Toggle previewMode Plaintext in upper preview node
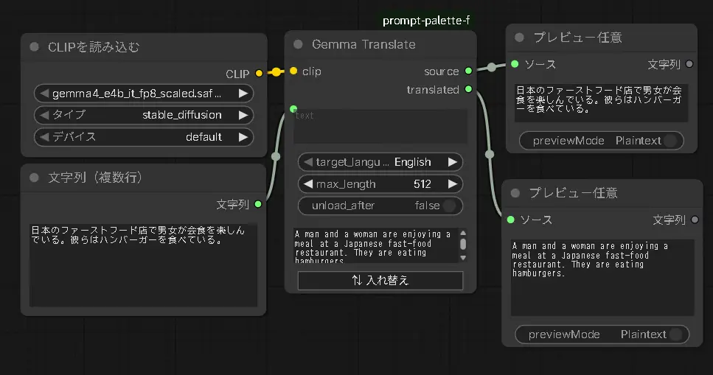Image resolution: width=713 pixels, height=375 pixels. 601,141
